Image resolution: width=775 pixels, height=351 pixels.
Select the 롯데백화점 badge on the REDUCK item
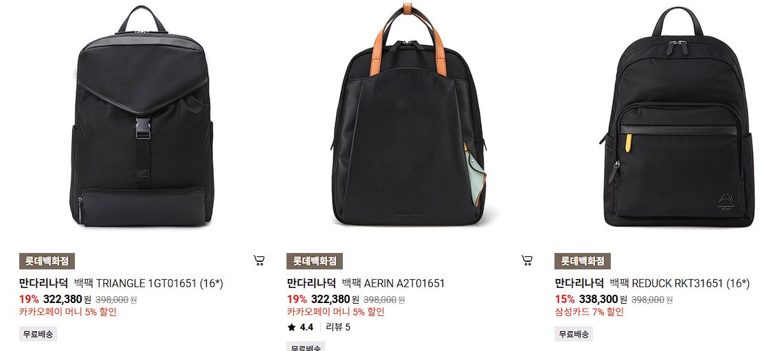pyautogui.click(x=583, y=261)
